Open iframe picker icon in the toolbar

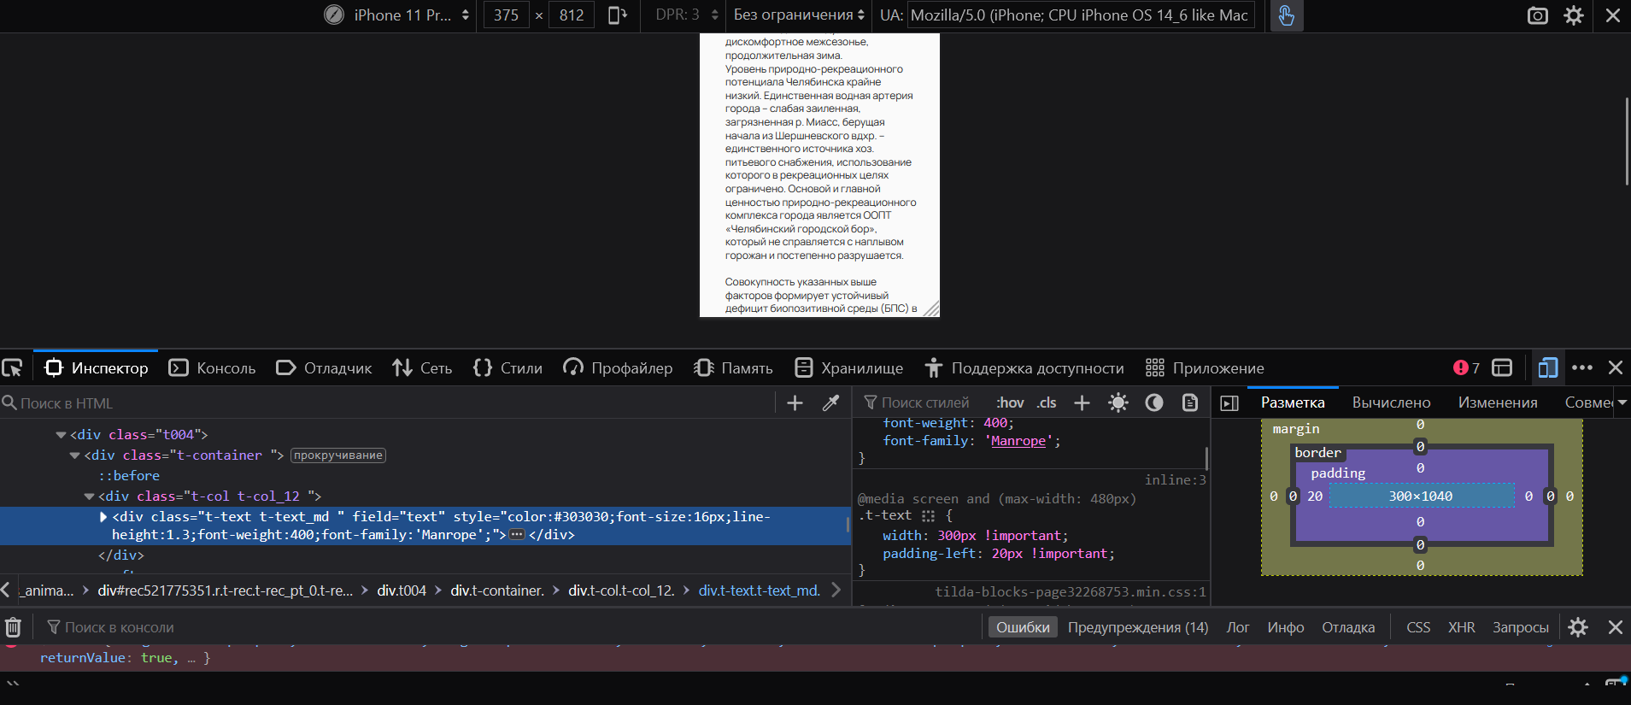click(1502, 367)
